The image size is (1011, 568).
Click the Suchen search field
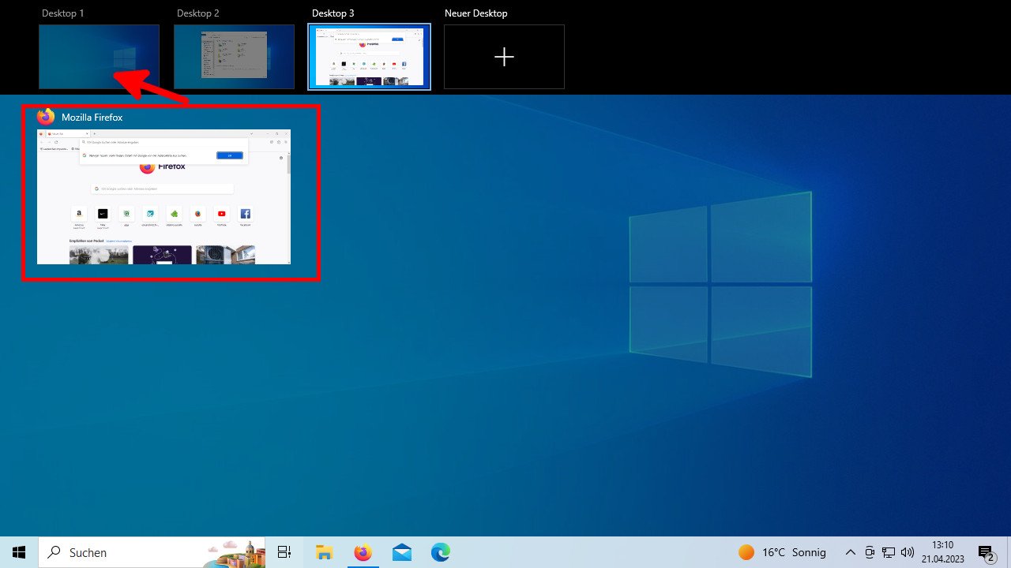[x=142, y=551]
